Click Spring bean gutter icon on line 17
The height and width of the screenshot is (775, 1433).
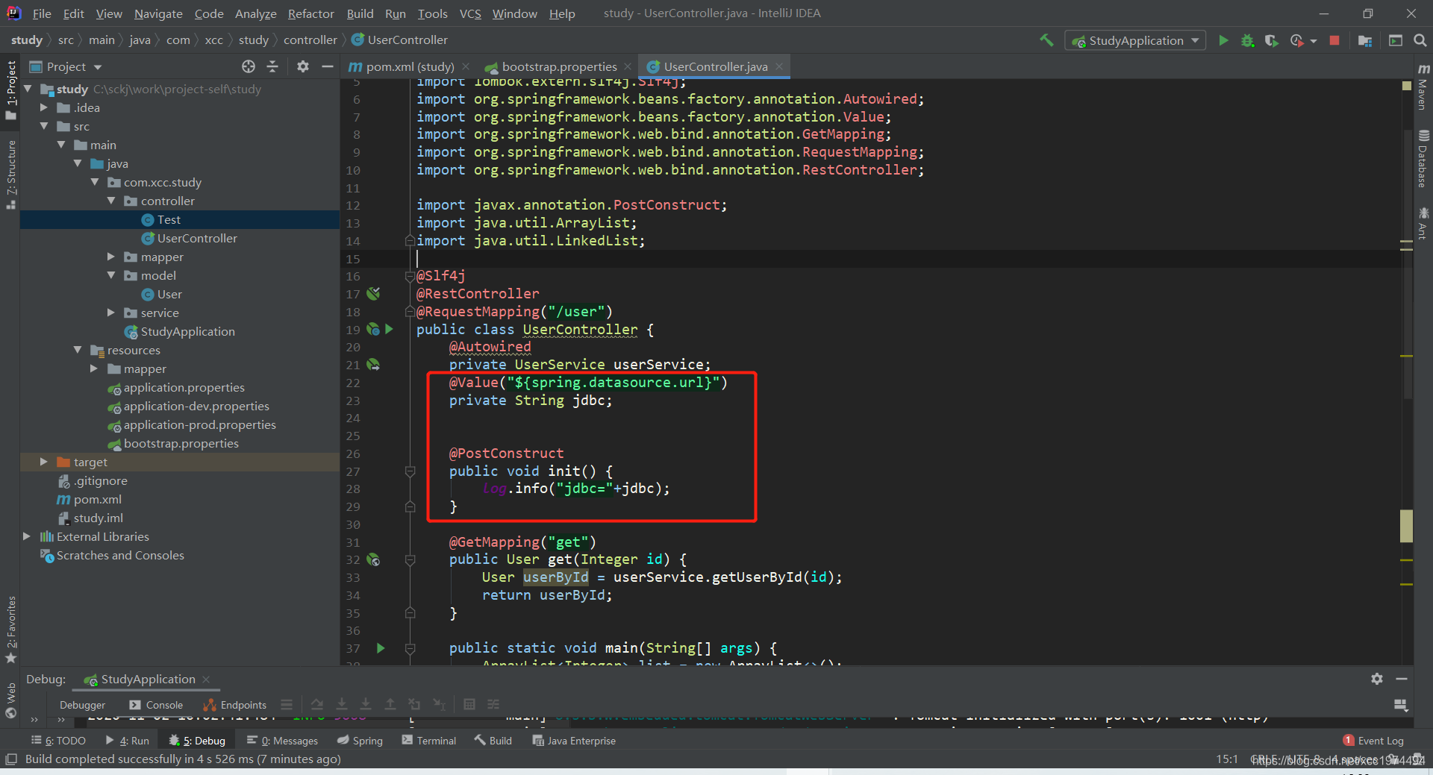pos(373,294)
